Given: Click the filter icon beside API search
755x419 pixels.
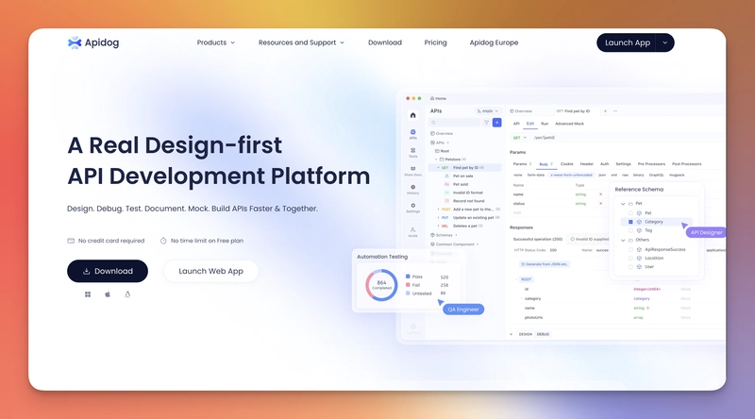Looking at the screenshot, I should pos(486,123).
